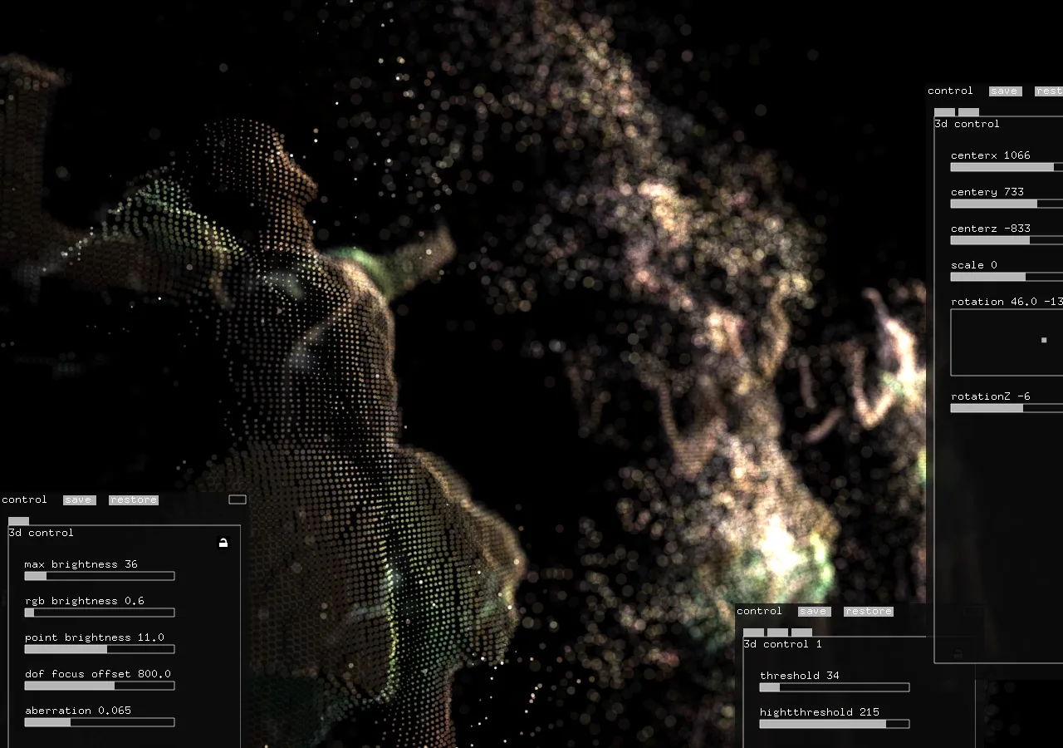Click the aberration slider

100,722
